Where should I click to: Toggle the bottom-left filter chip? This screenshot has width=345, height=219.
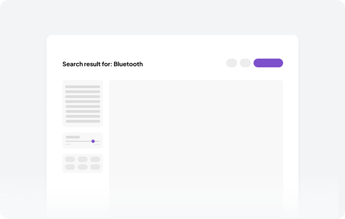pos(70,167)
